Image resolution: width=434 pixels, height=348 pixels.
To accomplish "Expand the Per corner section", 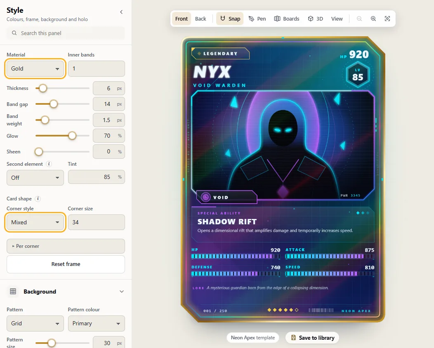I will pos(66,246).
